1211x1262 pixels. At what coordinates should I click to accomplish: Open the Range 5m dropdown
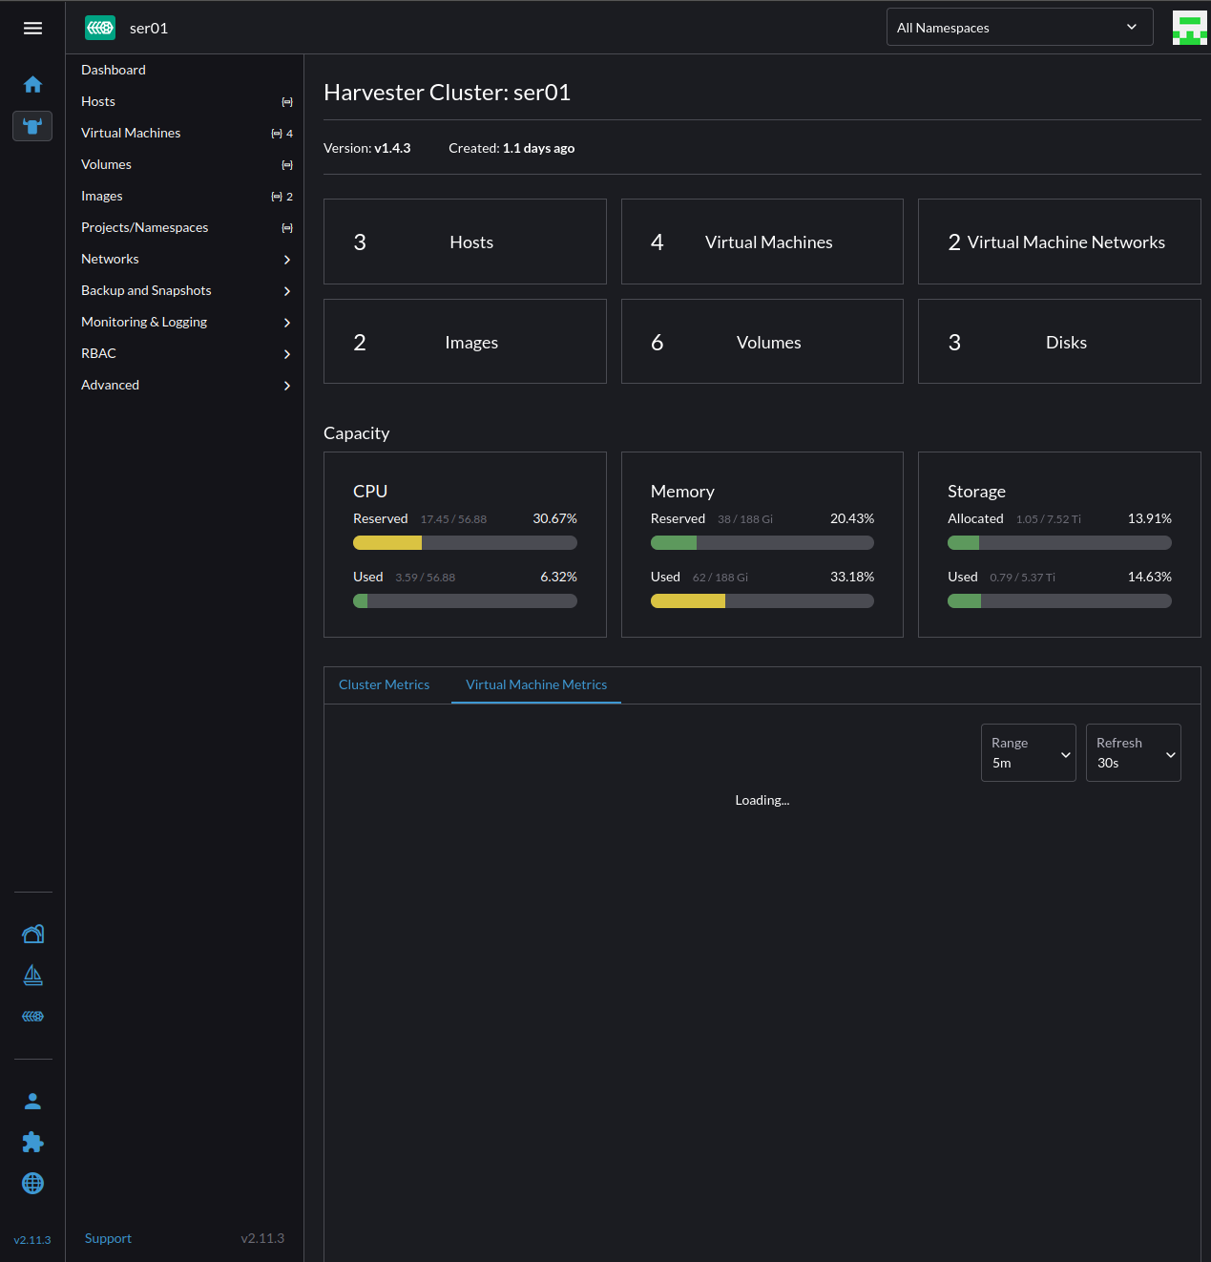tap(1028, 752)
